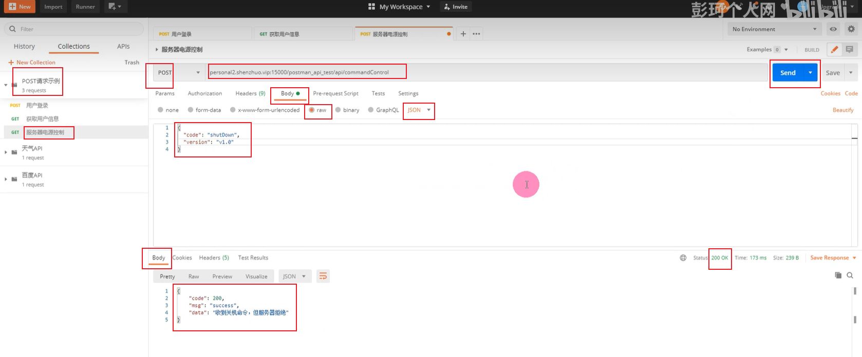
Task: Open the comments icon near Build
Action: click(849, 50)
